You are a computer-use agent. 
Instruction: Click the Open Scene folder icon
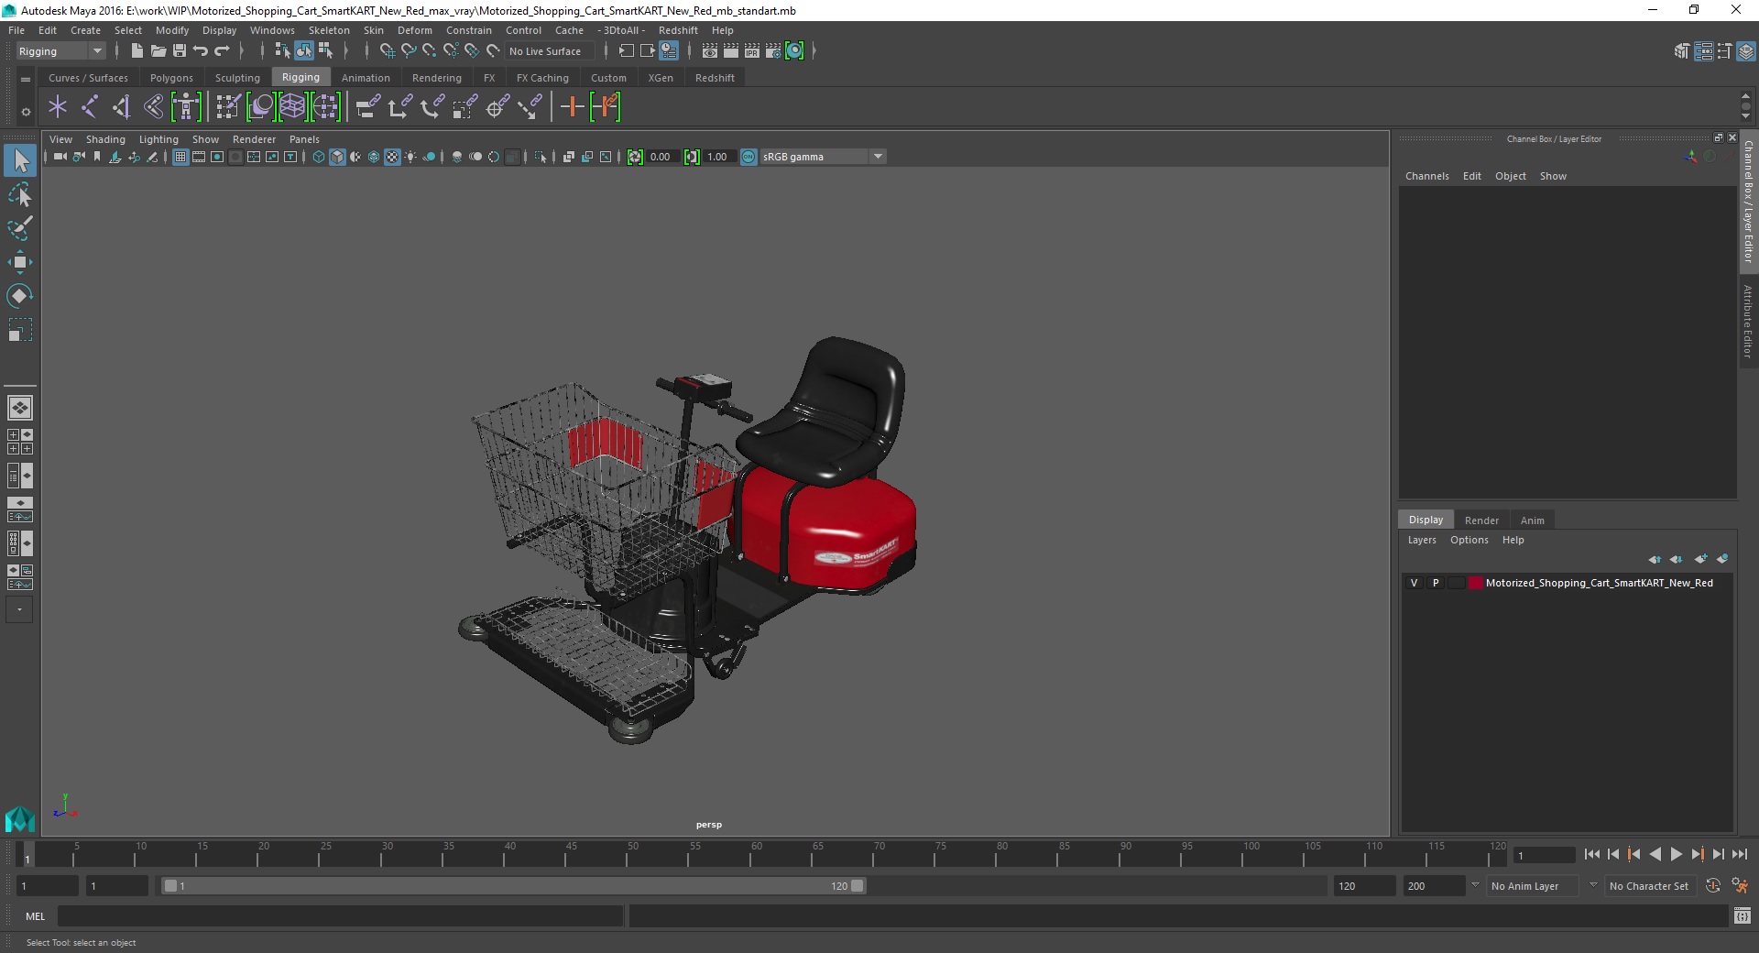158,51
